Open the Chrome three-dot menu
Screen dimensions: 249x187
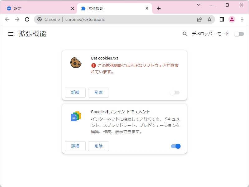tap(242, 19)
